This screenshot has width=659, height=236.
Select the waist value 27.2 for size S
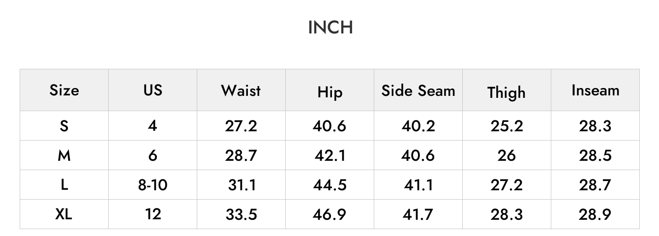241,126
